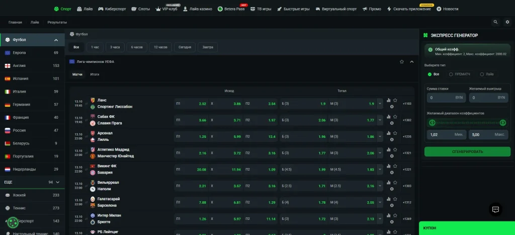Expand more totals for Сабах ФК match
515x235 pixels.
[x=380, y=120]
